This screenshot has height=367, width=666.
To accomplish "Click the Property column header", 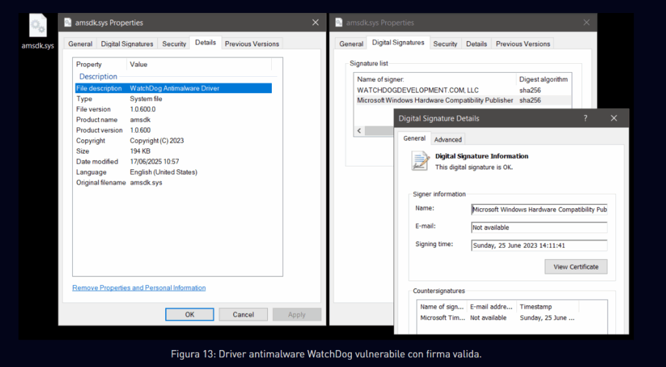I will (100, 64).
